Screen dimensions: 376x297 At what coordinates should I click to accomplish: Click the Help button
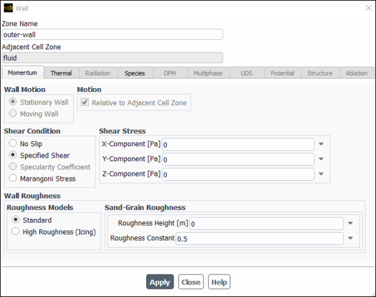coord(219,282)
